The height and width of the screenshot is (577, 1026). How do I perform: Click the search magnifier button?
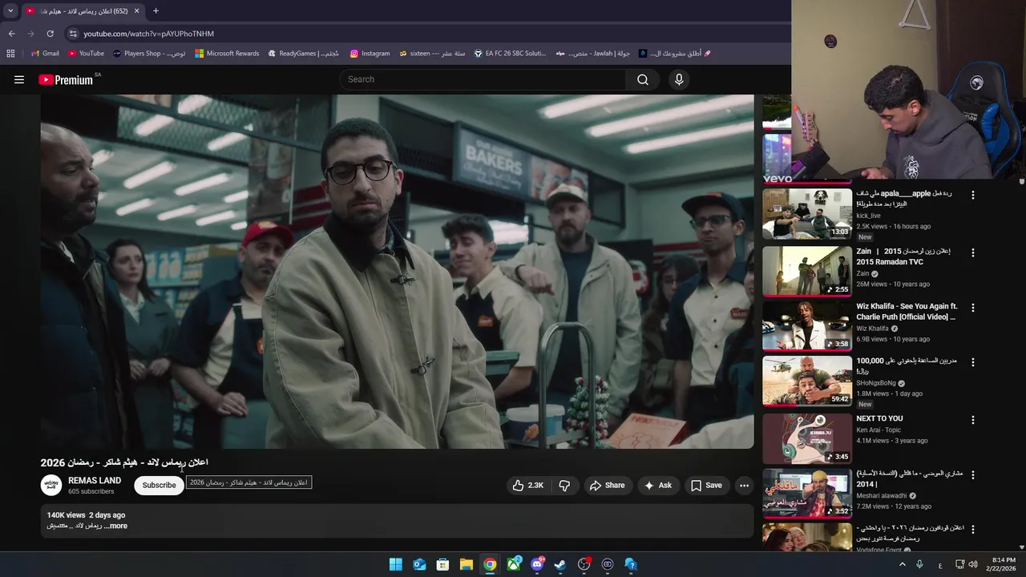(x=643, y=79)
